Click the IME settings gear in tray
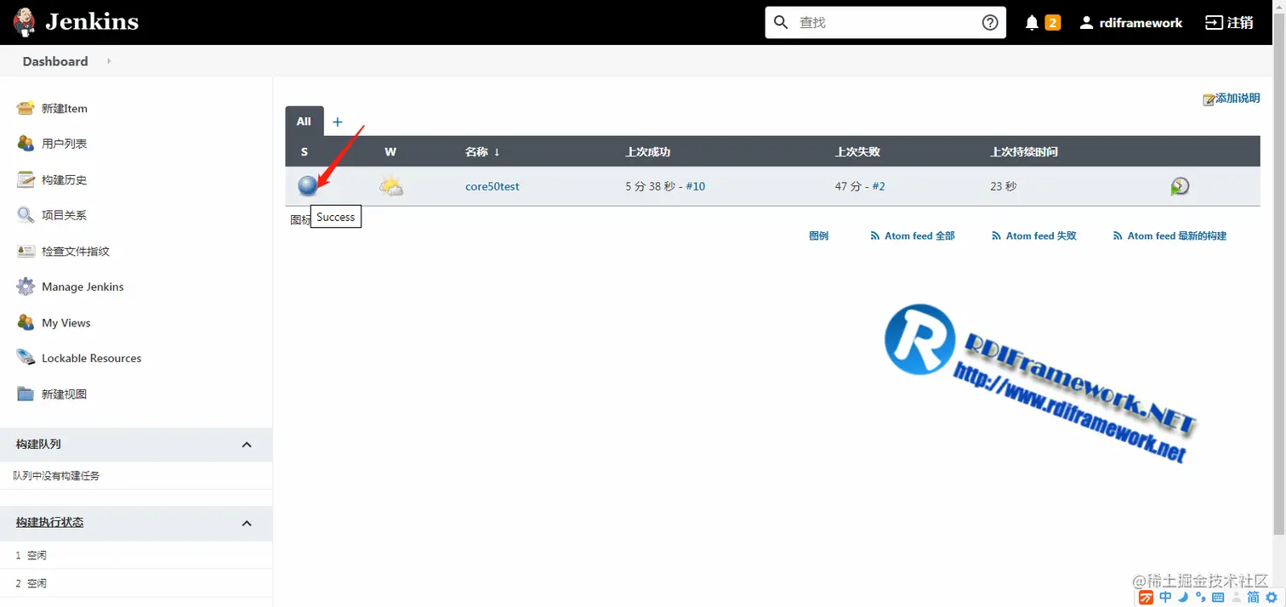1286x607 pixels. (x=1272, y=598)
